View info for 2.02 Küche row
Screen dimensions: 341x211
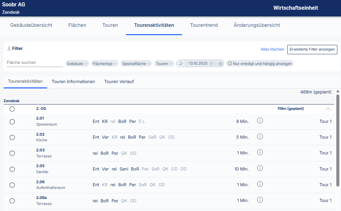[260, 136]
